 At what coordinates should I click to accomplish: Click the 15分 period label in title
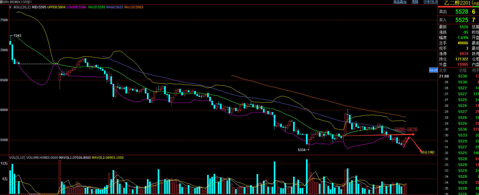[27, 2]
